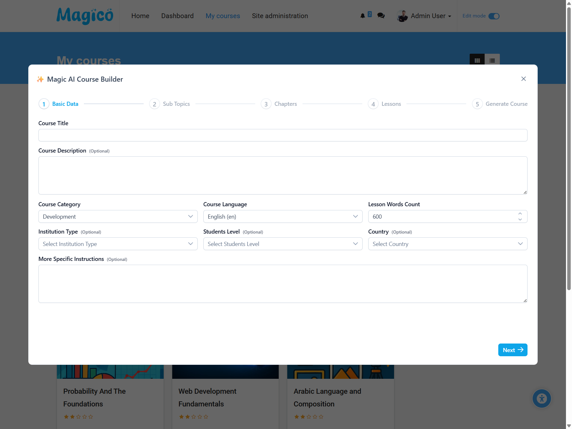The image size is (572, 429).
Task: Open the Select Country dropdown
Action: [x=447, y=244]
